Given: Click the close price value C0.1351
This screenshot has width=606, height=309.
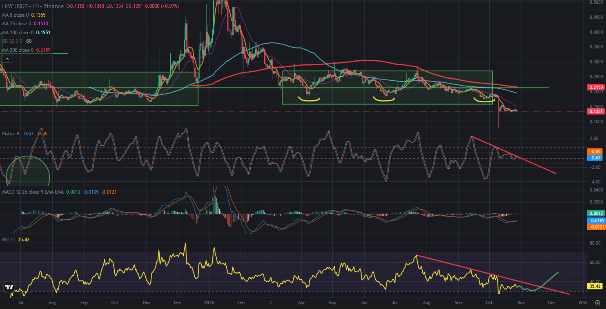Looking at the screenshot, I should click(135, 6).
